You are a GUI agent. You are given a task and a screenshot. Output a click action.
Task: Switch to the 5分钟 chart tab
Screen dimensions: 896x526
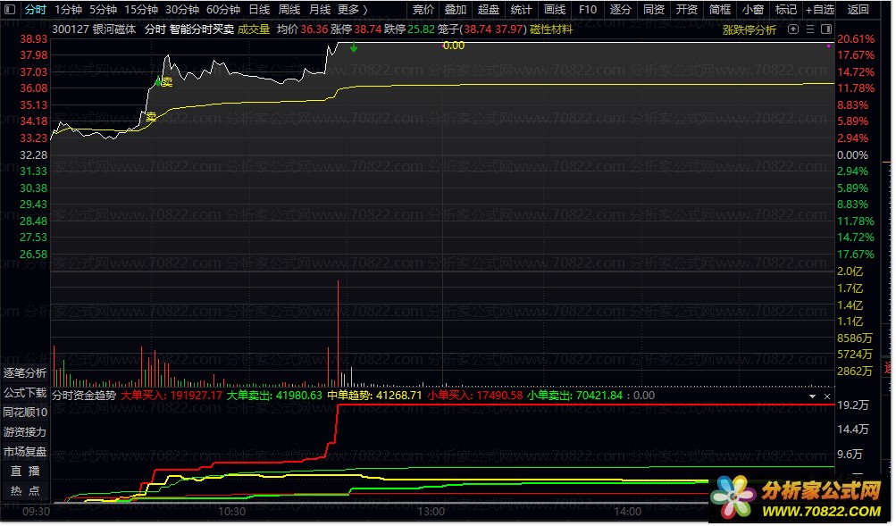(103, 10)
